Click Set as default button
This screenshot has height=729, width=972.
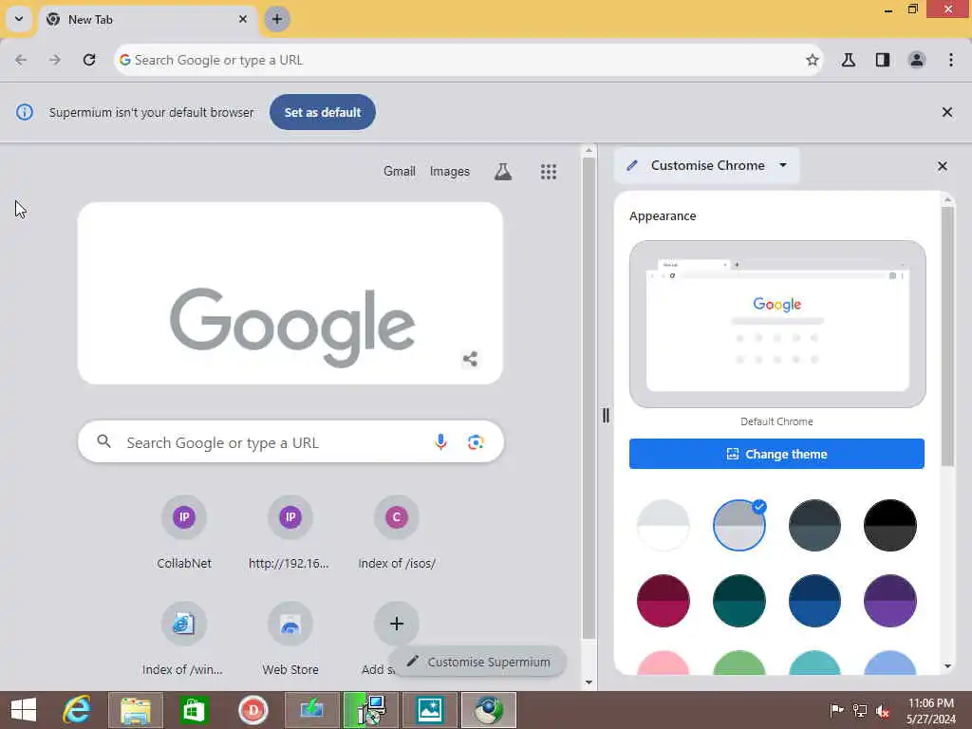(x=323, y=112)
